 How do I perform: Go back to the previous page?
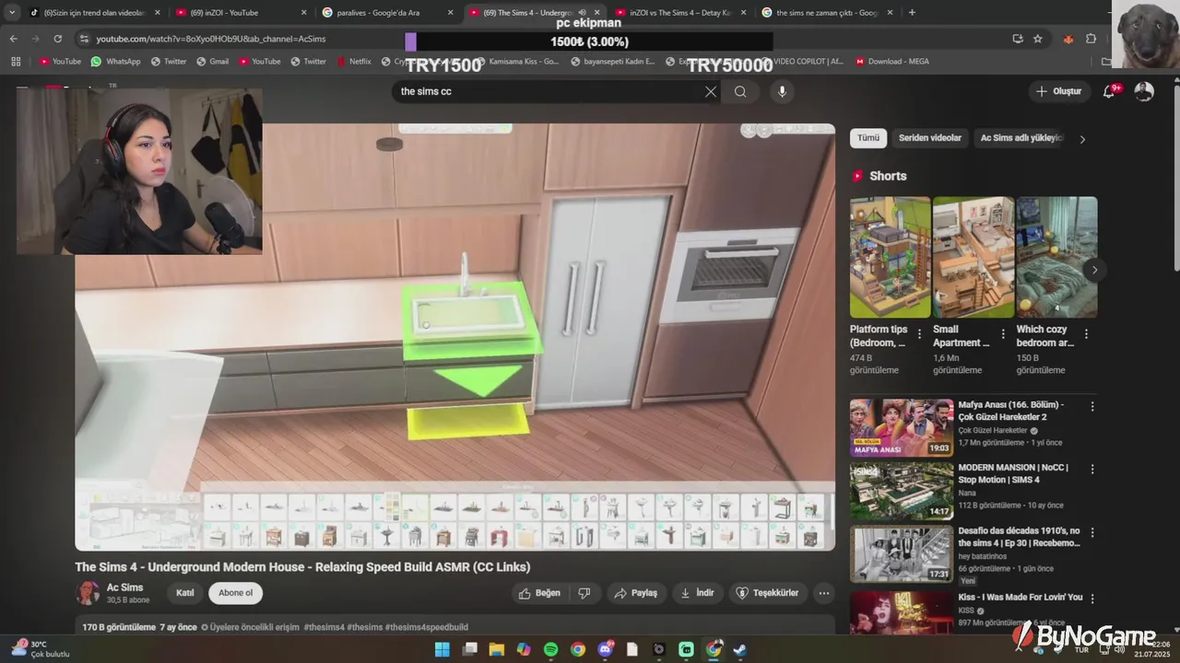tap(13, 39)
